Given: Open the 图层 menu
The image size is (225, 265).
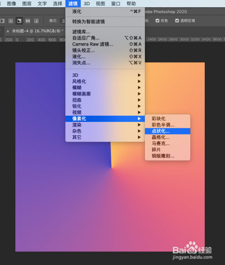Looking at the screenshot, I should pyautogui.click(x=27, y=4).
